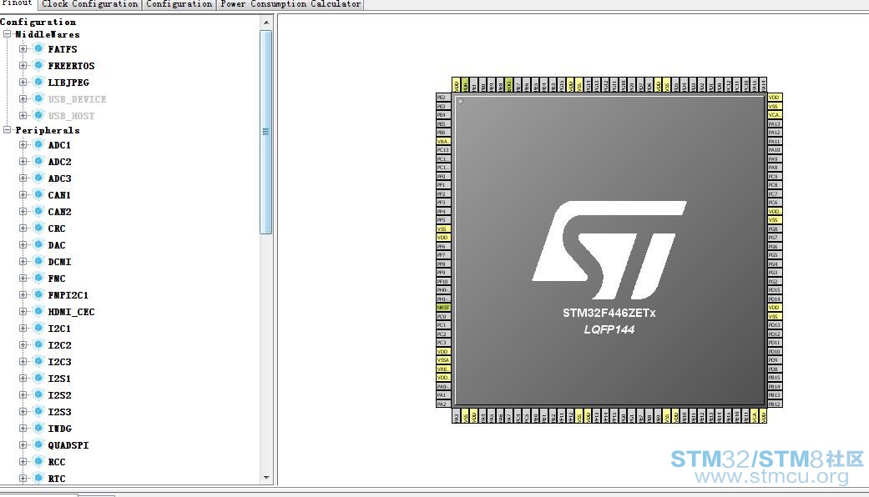
Task: Select the HDMI_CEC label in tree
Action: click(x=71, y=312)
